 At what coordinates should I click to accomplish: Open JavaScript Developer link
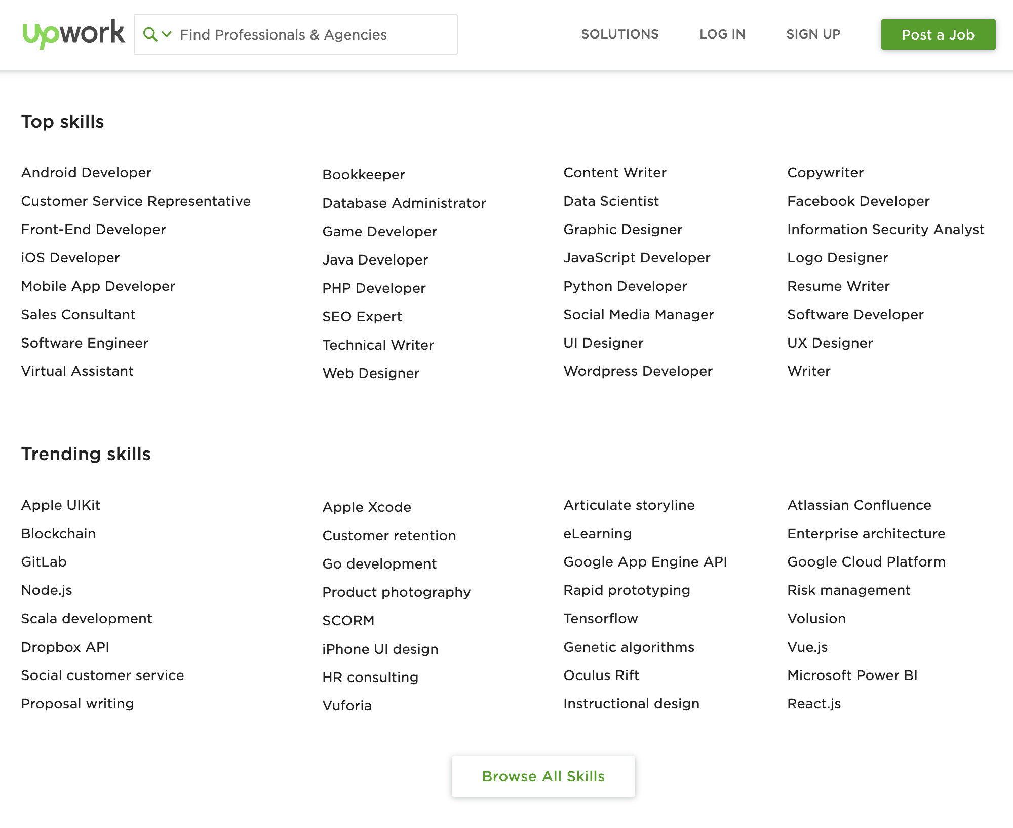(637, 258)
